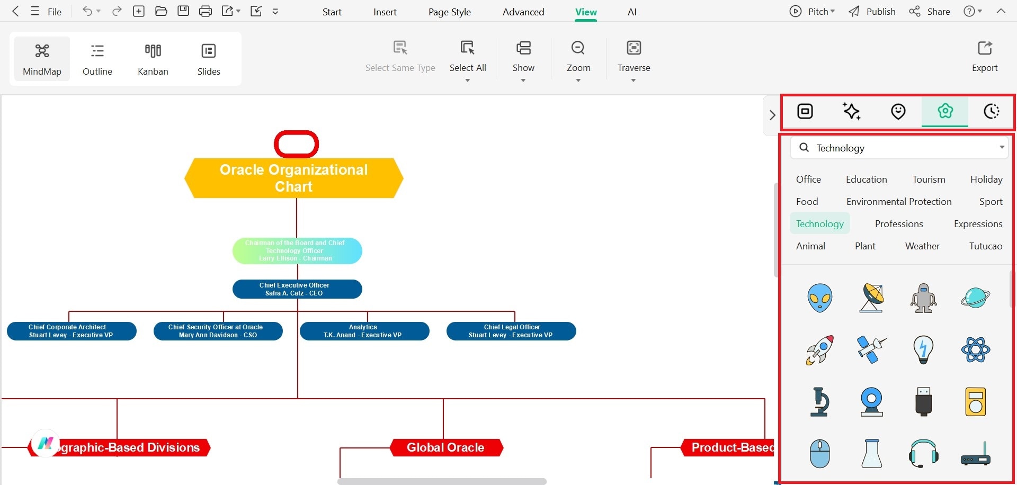Switch to Outline view mode
Image resolution: width=1017 pixels, height=485 pixels.
pos(97,59)
